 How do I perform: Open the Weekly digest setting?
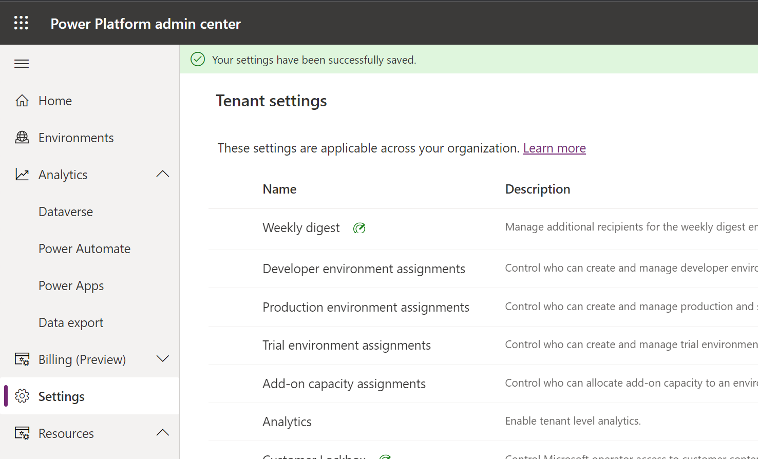point(301,227)
